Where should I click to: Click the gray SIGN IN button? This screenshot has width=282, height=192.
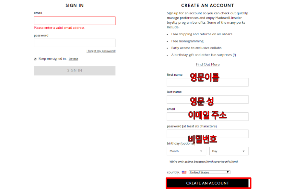pyautogui.click(x=75, y=71)
